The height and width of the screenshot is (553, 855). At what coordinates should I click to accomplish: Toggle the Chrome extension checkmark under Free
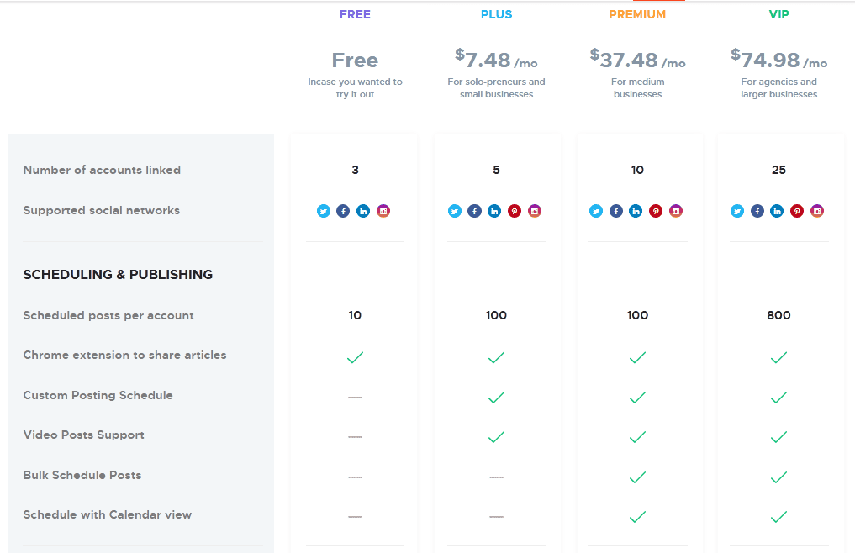(x=355, y=357)
